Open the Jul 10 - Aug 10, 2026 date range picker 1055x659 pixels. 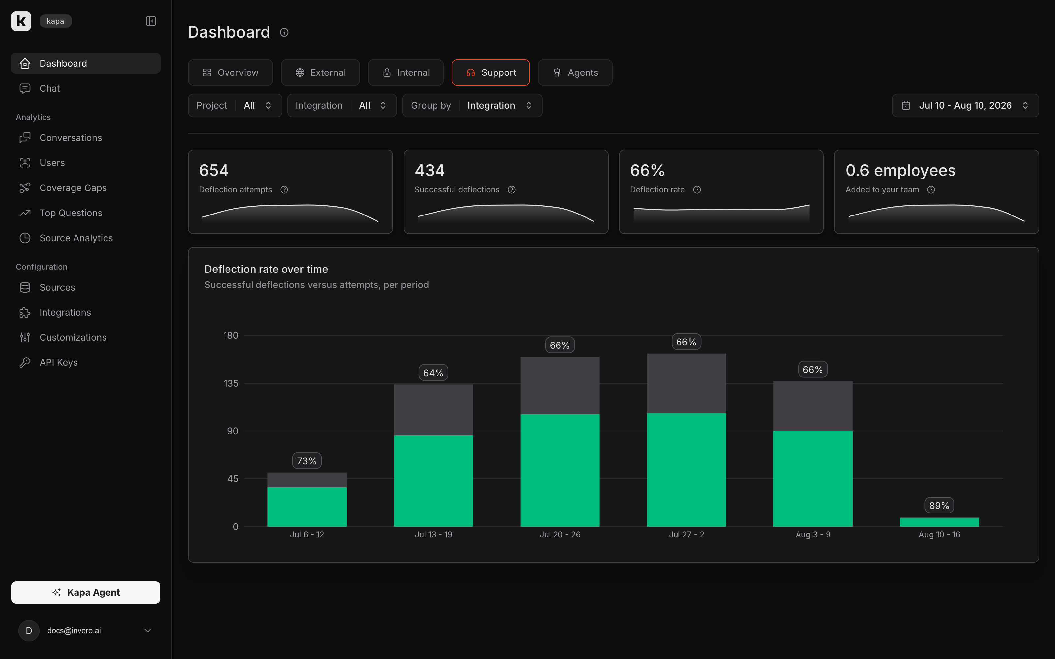(965, 105)
